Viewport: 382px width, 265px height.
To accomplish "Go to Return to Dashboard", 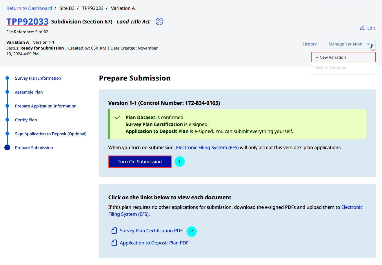I will pos(29,8).
